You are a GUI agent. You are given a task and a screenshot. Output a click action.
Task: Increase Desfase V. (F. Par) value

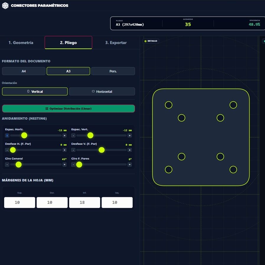(130, 150)
